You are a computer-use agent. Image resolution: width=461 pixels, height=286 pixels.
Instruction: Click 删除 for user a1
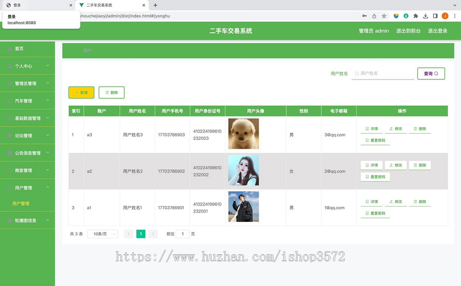click(x=420, y=201)
